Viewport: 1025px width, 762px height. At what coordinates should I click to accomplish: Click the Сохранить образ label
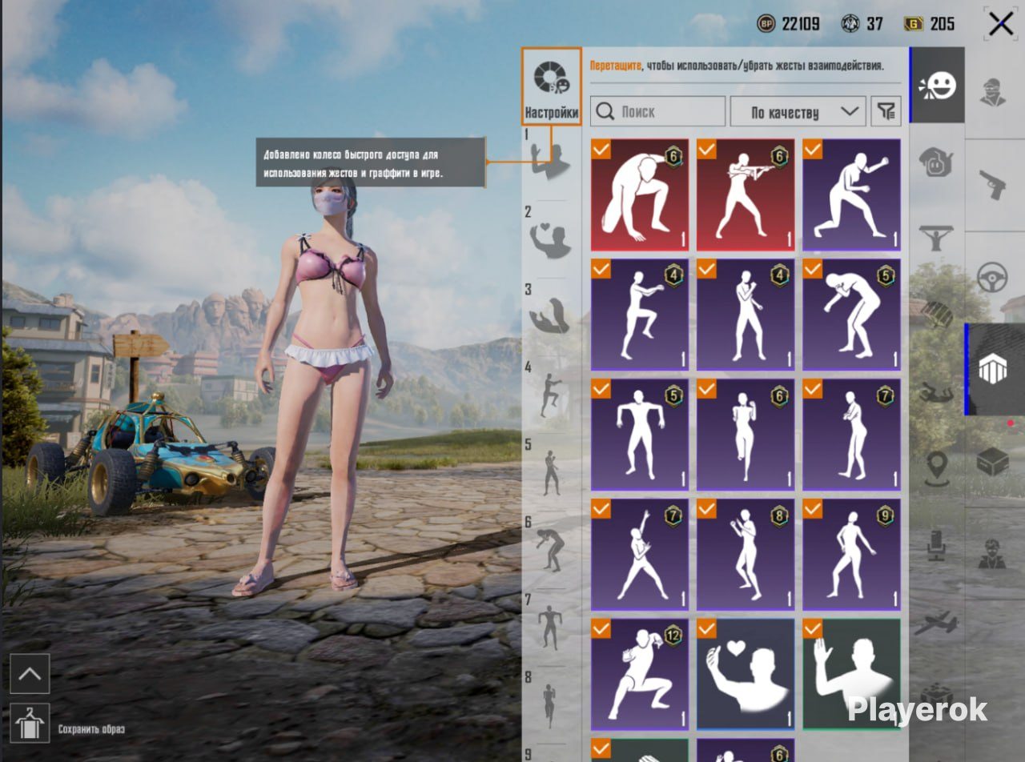point(91,729)
